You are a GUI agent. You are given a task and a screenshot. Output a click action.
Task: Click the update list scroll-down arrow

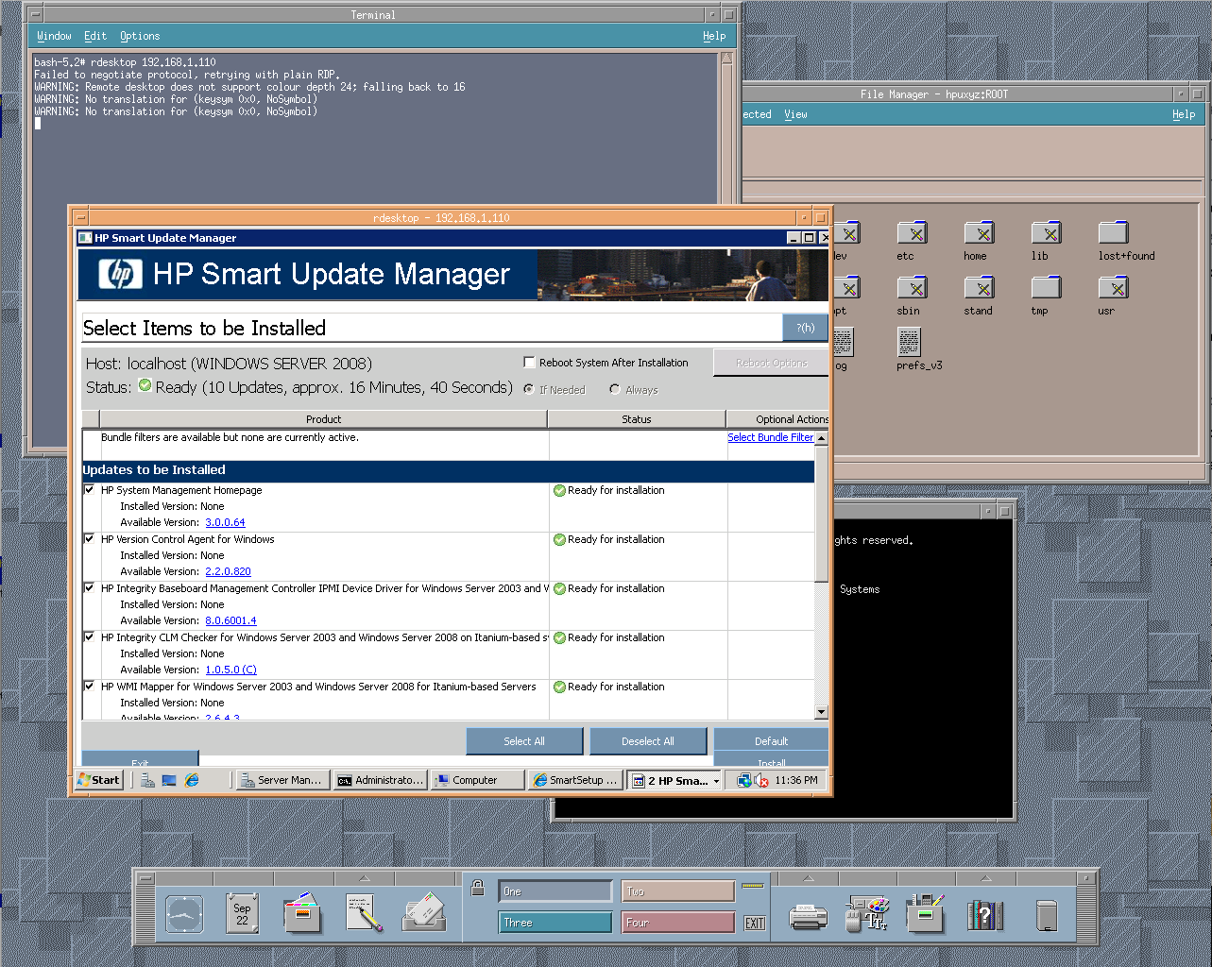click(x=821, y=713)
